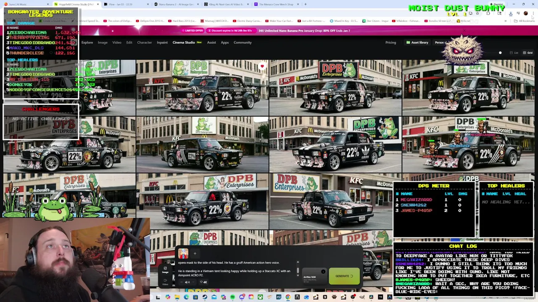Open the Asset library
538x302 pixels.
[417, 42]
